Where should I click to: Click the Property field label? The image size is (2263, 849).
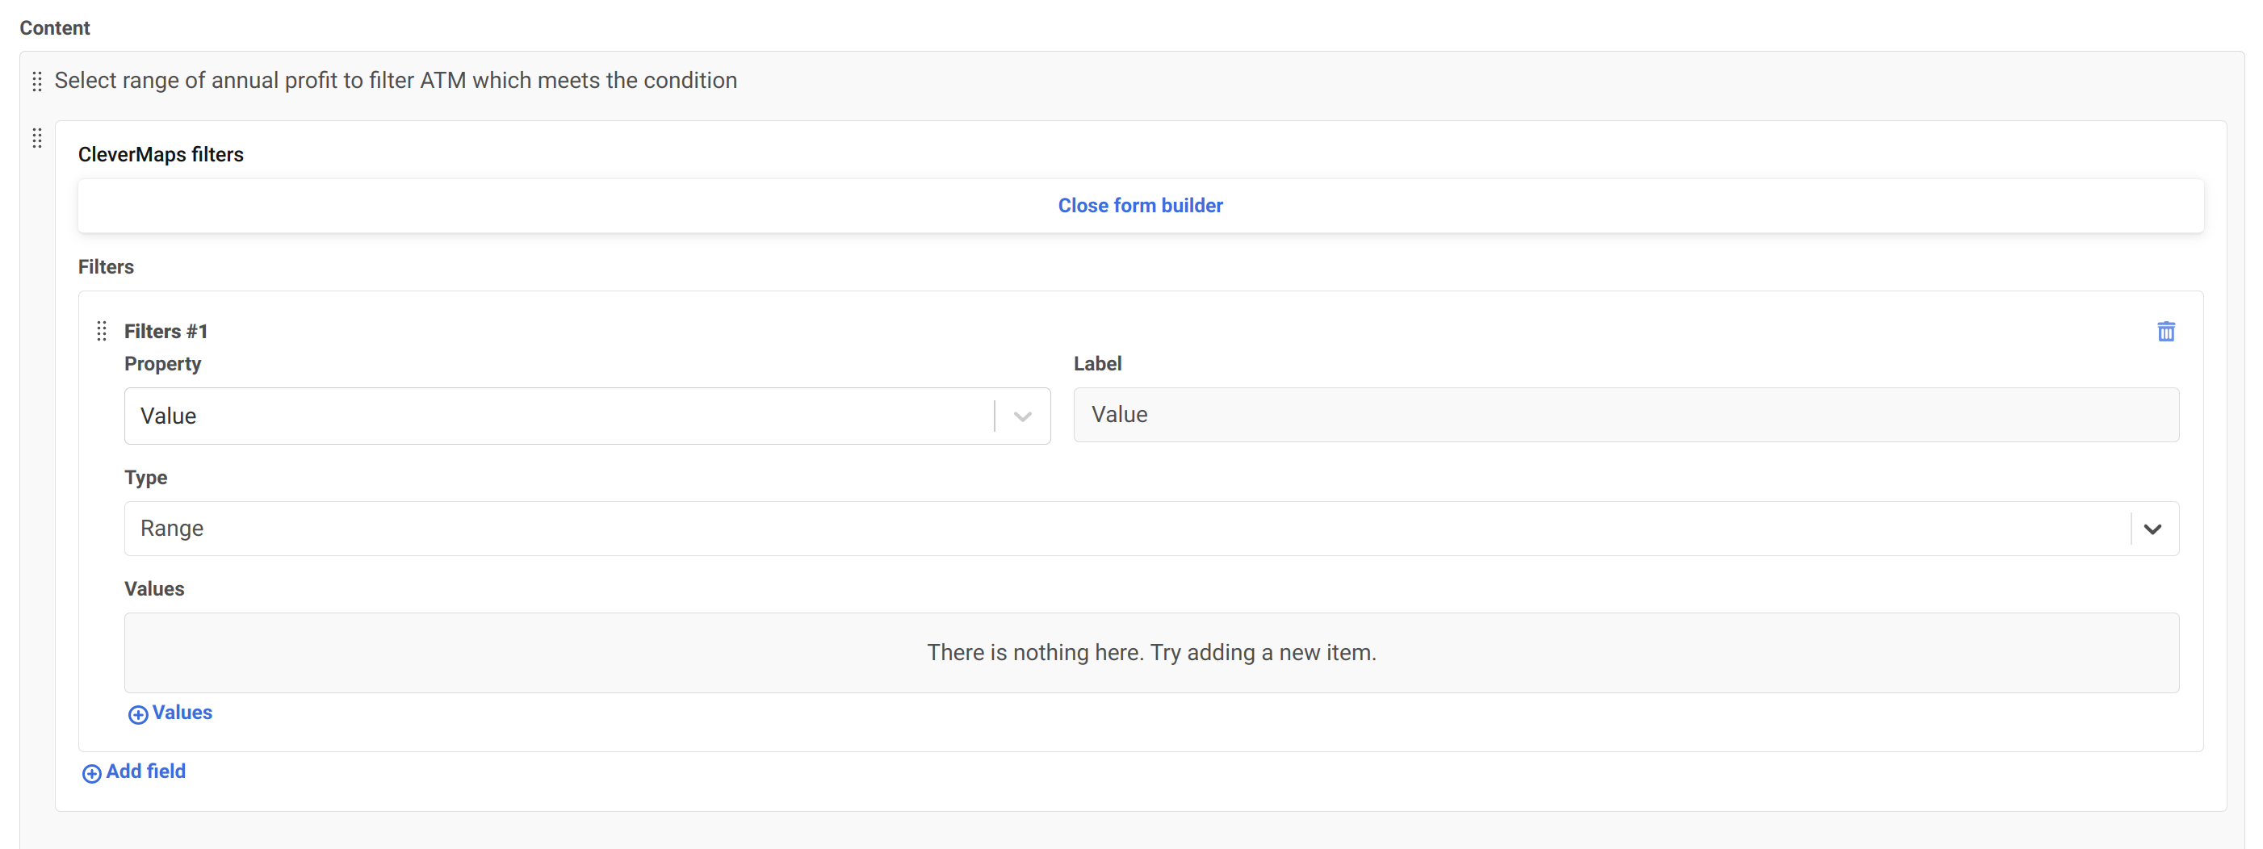click(162, 363)
